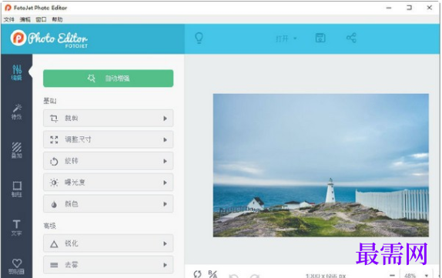
Task: Expand the 颜色 (Color) section
Action: click(109, 204)
